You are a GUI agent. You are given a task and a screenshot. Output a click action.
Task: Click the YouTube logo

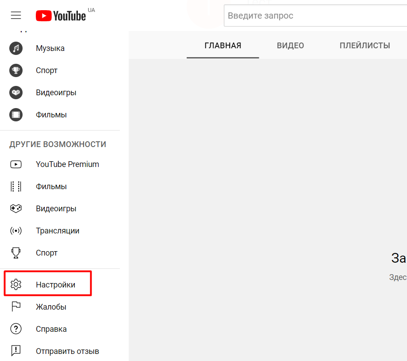click(61, 16)
